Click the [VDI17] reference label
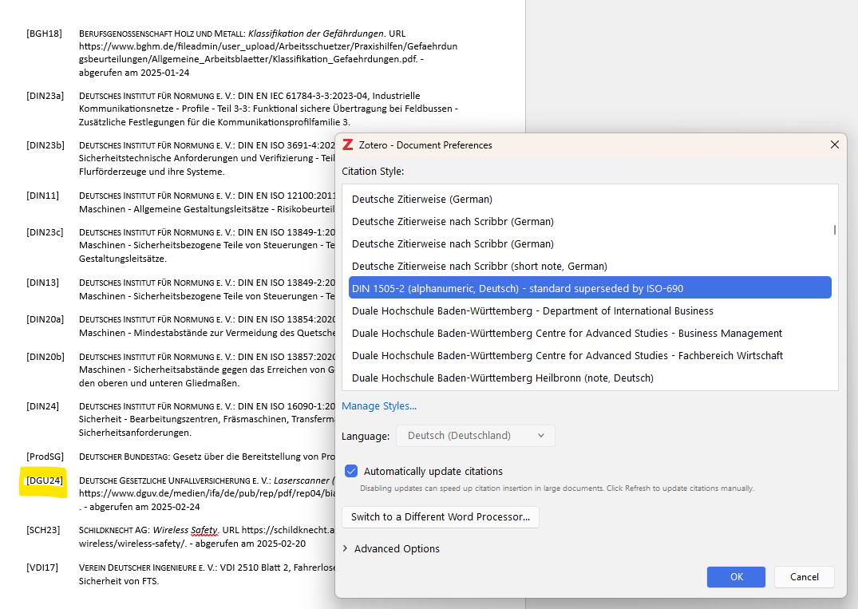Screen dimensions: 858x609 click(42, 567)
